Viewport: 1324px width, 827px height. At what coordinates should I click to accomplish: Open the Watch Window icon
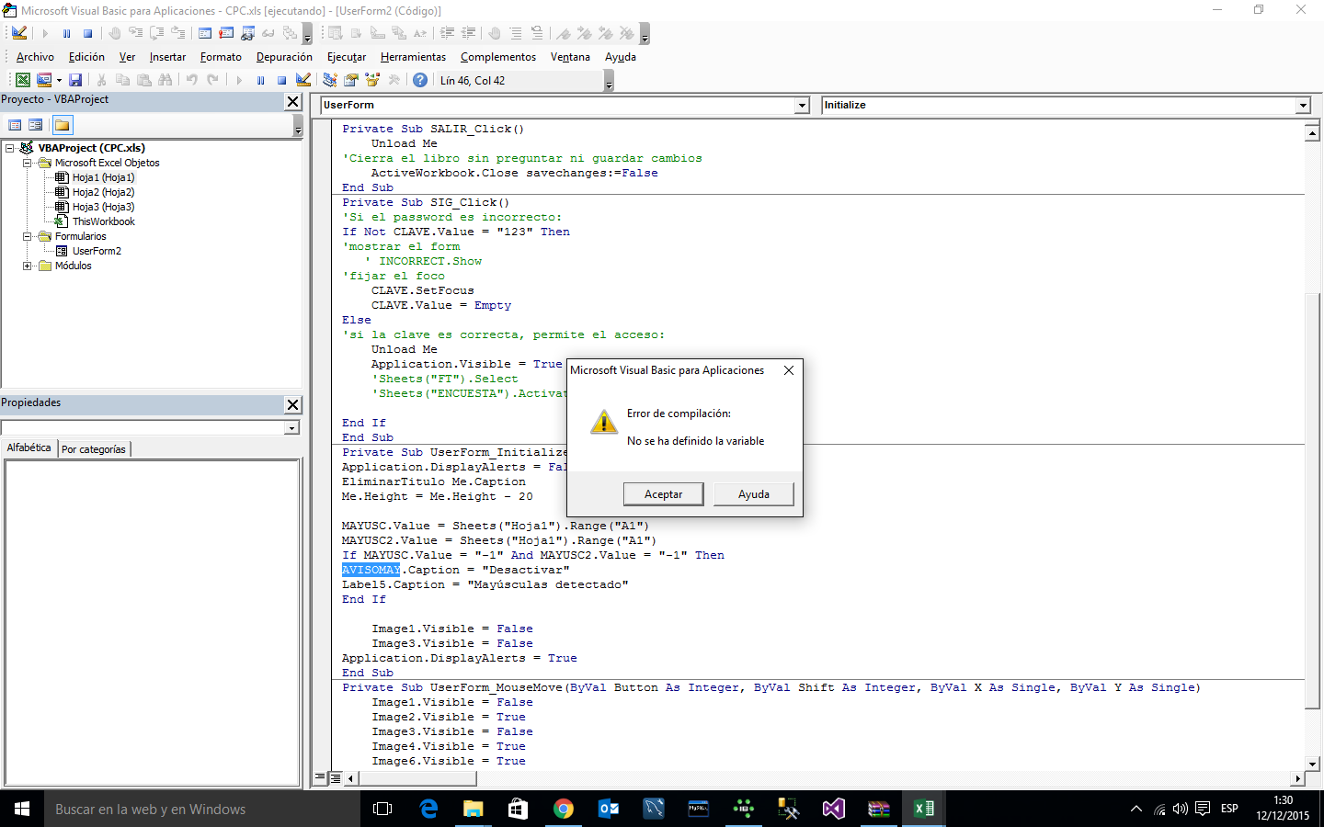247,33
